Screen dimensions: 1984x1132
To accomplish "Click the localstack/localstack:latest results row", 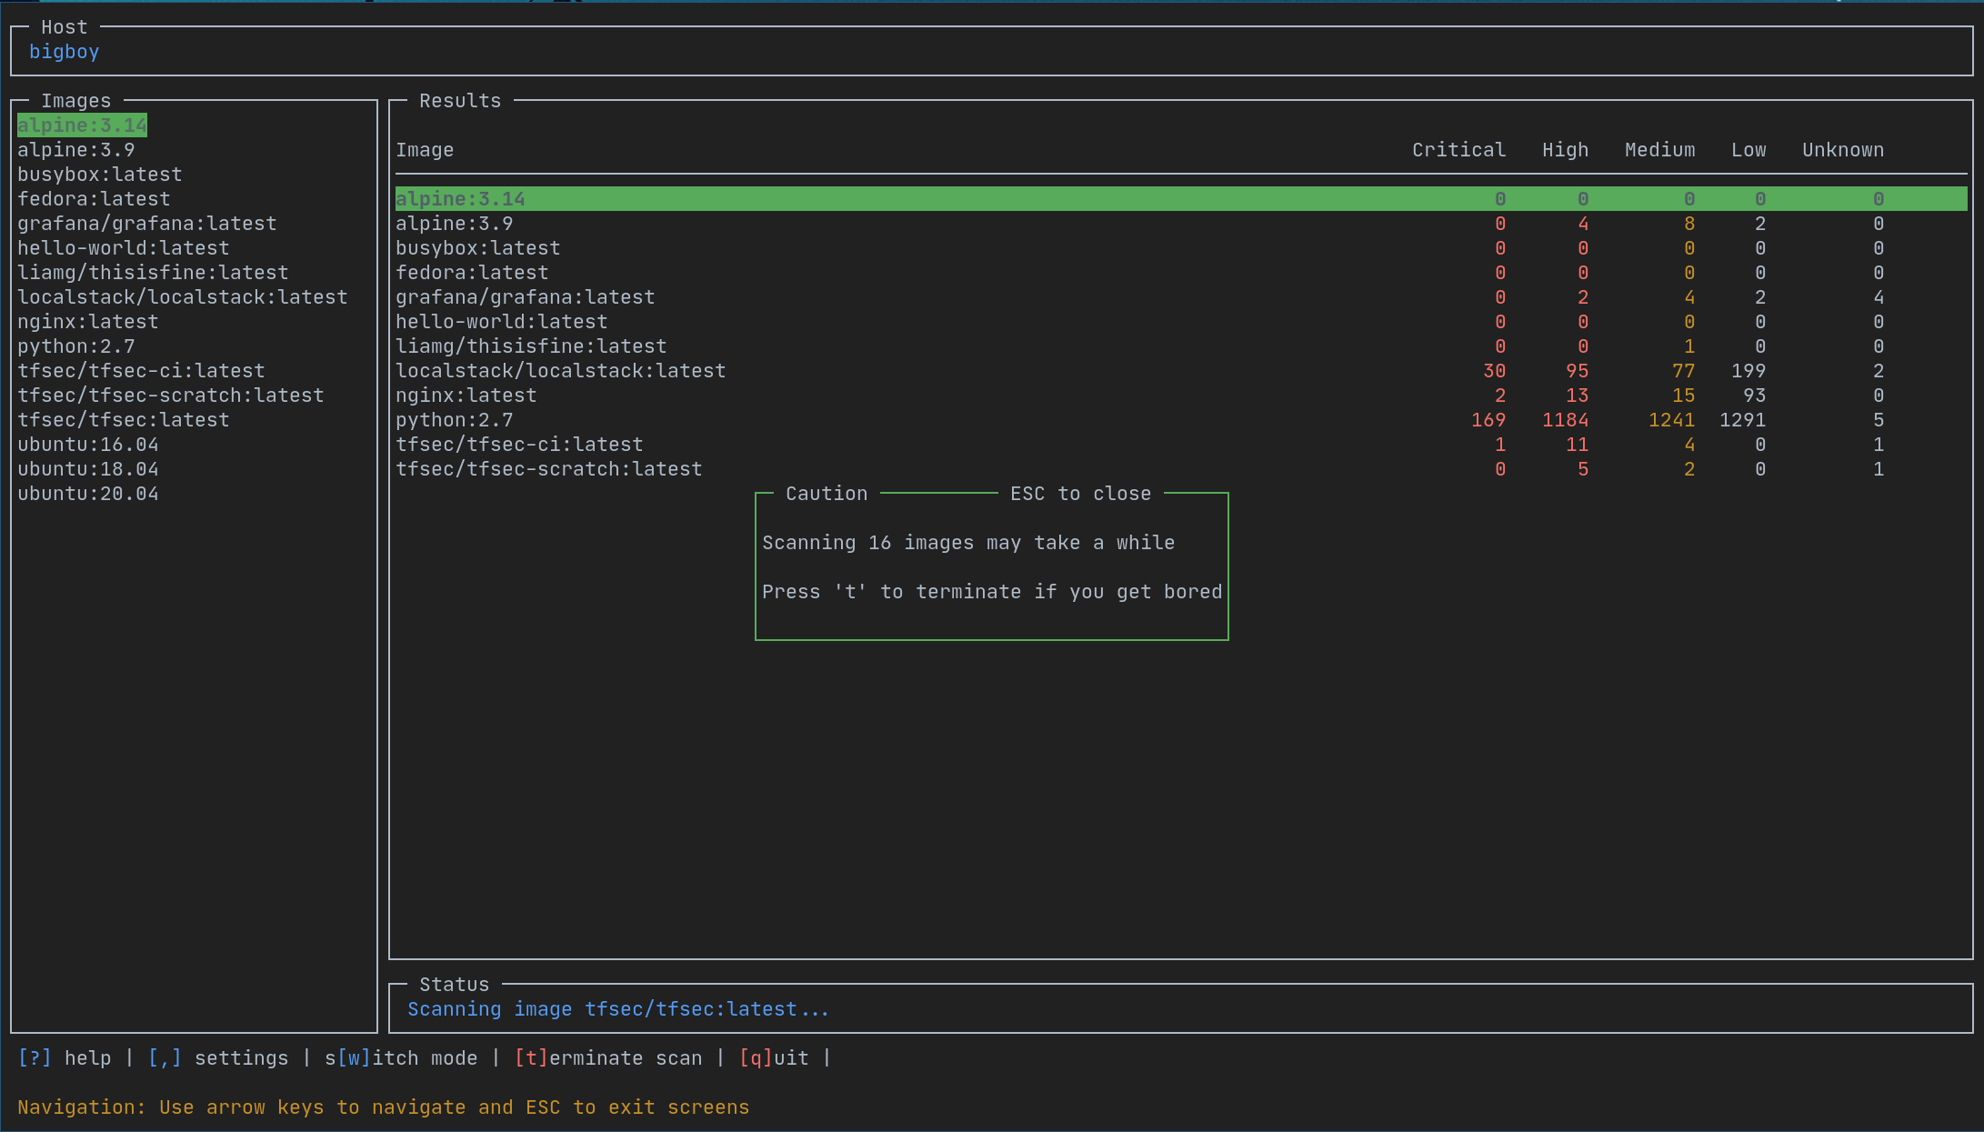I will point(560,371).
